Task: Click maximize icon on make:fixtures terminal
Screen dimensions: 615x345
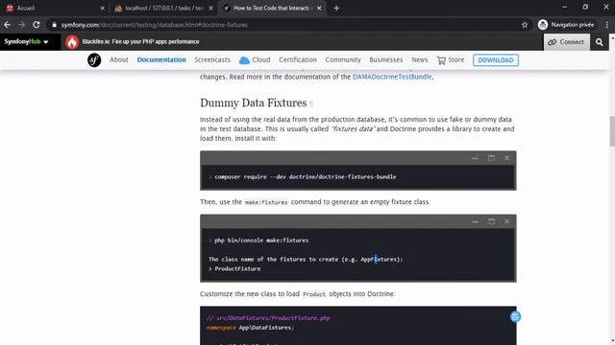Action: [491, 221]
